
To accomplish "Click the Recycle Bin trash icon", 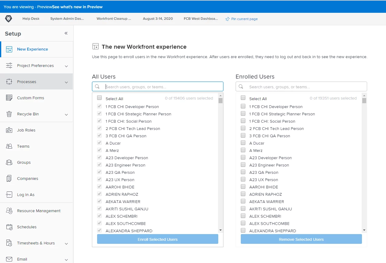I will coord(9,114).
